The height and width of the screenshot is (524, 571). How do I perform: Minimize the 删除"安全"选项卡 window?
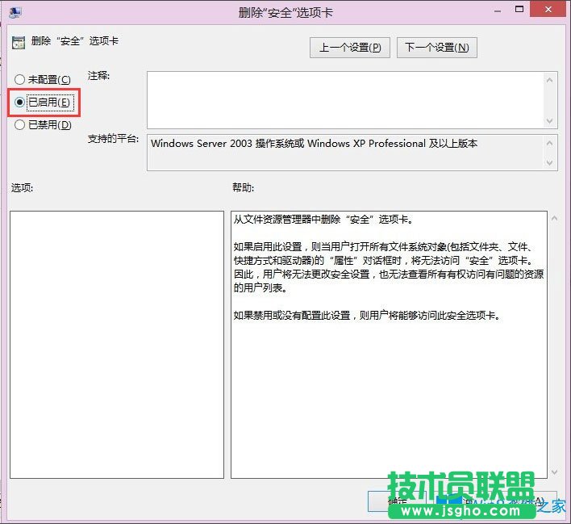coord(498,11)
